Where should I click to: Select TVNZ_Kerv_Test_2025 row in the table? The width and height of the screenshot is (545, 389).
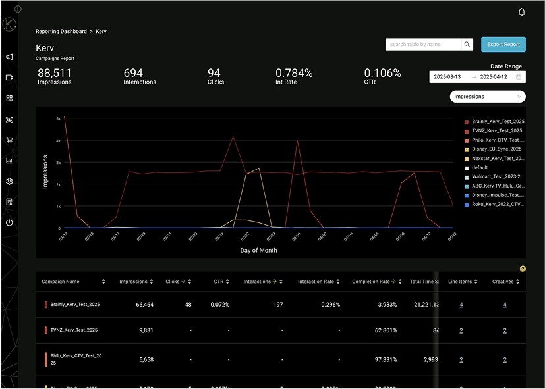click(x=281, y=330)
